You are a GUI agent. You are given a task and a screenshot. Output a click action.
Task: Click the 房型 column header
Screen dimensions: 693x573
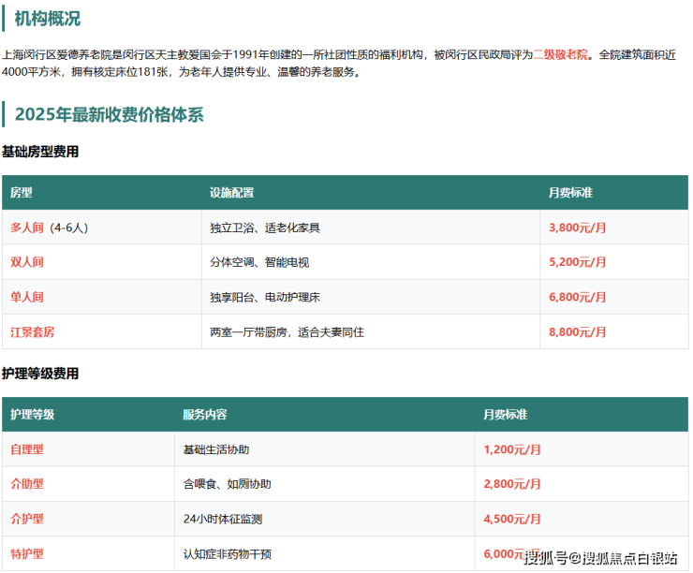[x=22, y=193]
